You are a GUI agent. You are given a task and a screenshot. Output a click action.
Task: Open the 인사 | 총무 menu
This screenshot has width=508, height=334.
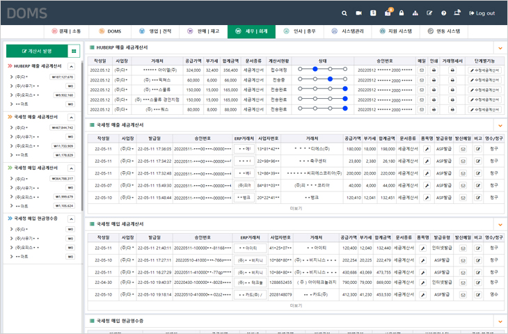[x=299, y=31]
